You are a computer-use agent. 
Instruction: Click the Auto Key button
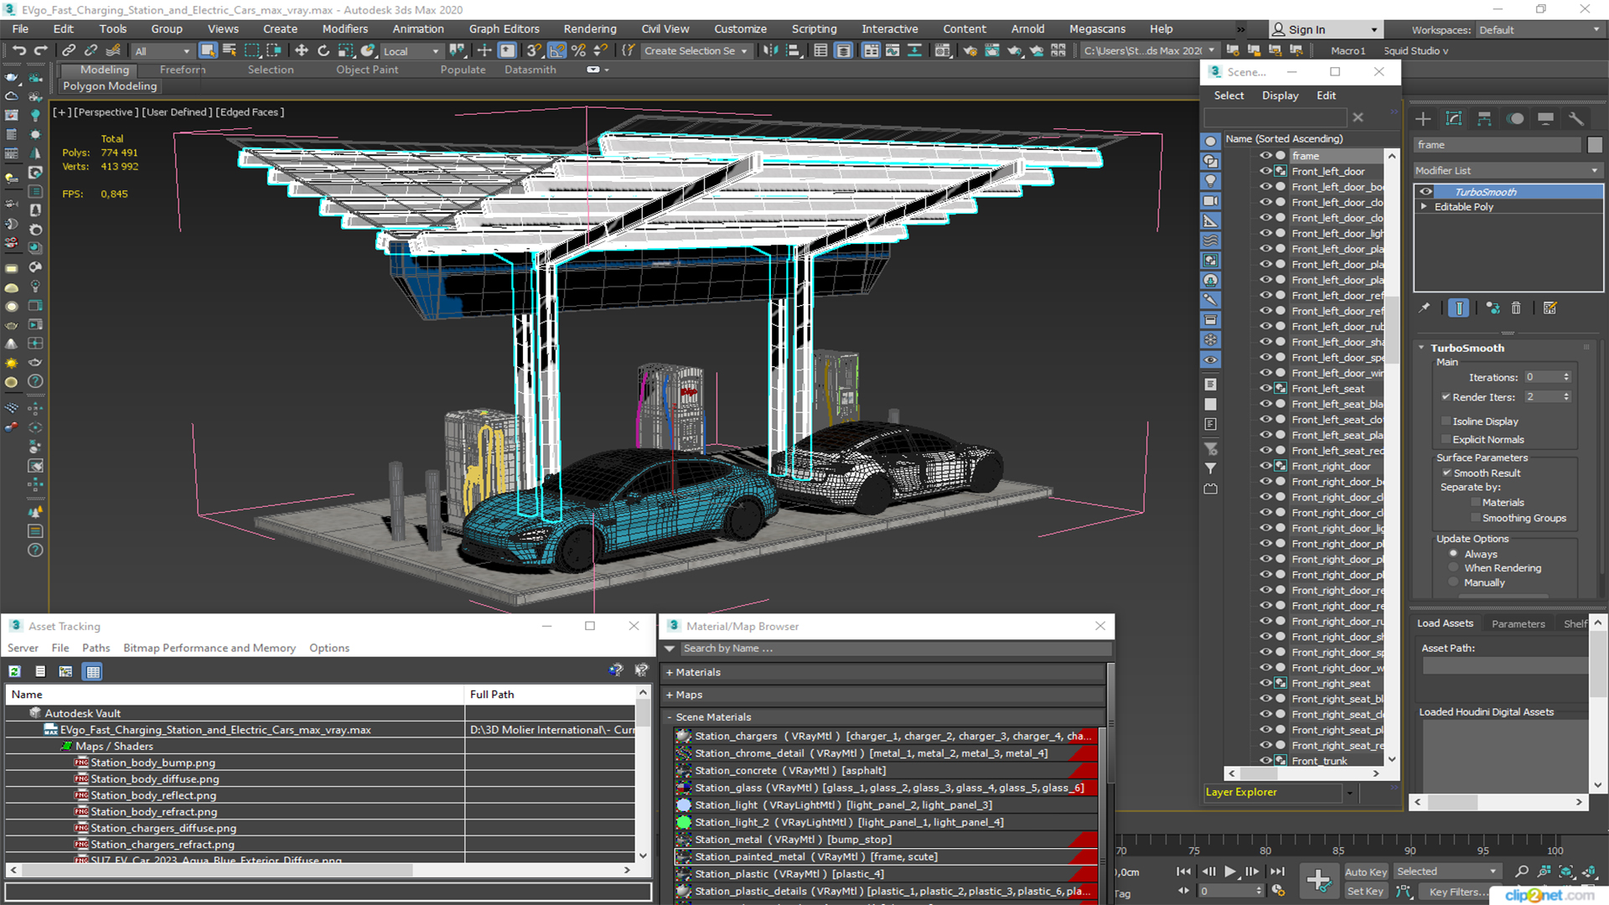1365,871
